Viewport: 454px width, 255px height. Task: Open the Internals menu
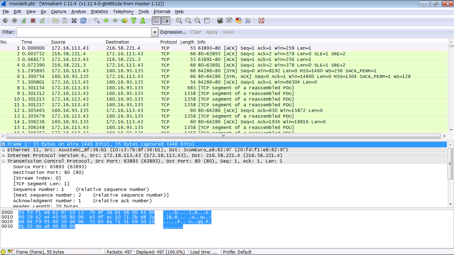click(x=162, y=12)
